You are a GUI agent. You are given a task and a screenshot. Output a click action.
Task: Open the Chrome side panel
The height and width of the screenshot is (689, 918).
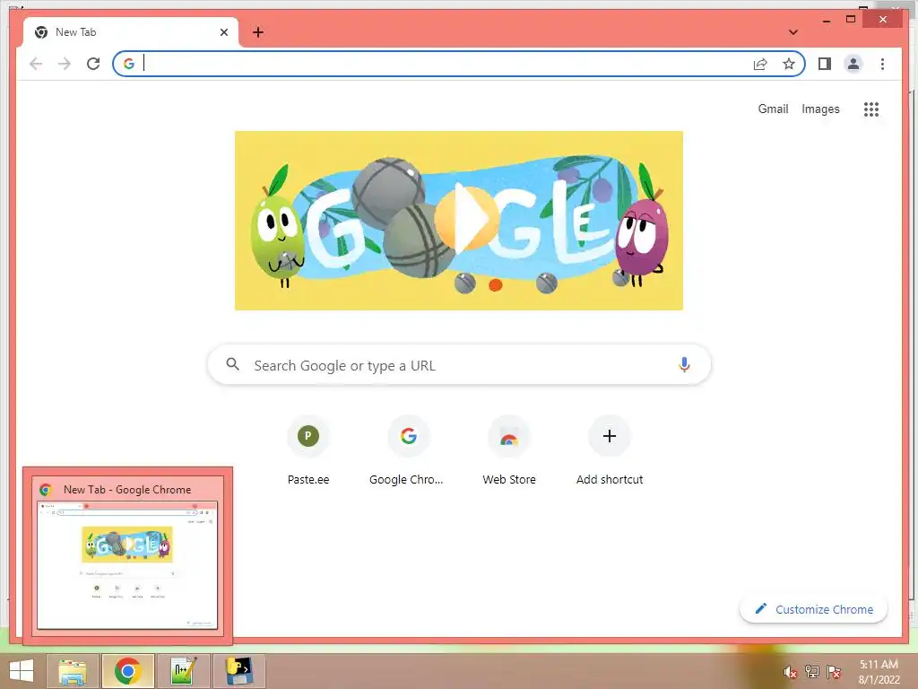pyautogui.click(x=825, y=64)
